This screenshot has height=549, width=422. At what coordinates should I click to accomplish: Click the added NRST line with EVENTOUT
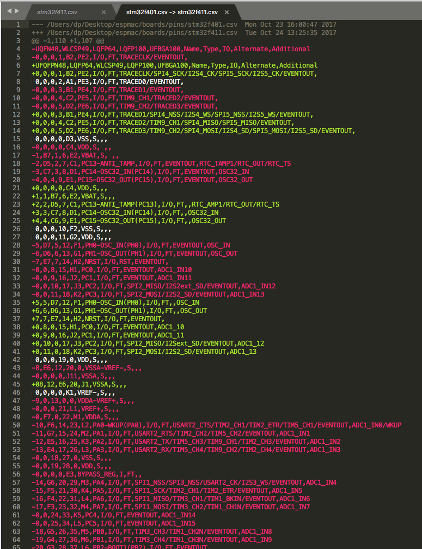pyautogui.click(x=98, y=319)
